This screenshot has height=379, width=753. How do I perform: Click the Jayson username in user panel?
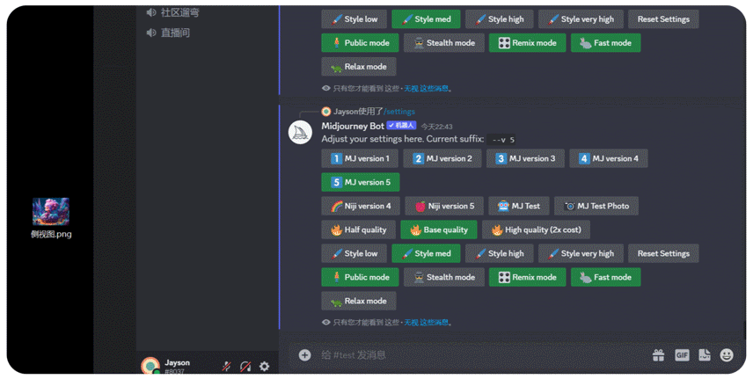[177, 362]
